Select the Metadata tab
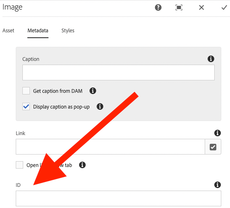The width and height of the screenshot is (230, 208). pos(38,31)
